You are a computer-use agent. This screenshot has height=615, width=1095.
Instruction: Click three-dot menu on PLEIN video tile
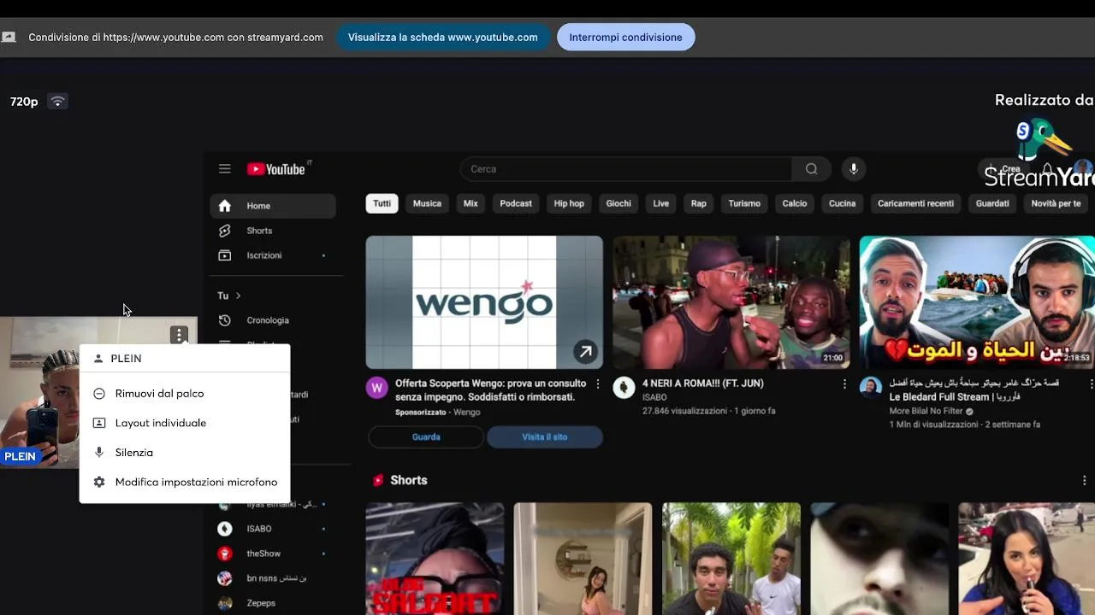179,335
